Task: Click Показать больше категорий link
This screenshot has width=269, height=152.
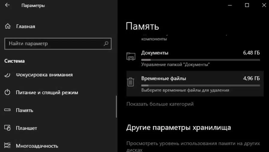Action: tap(160, 104)
